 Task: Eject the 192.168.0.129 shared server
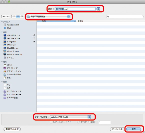[34, 35]
